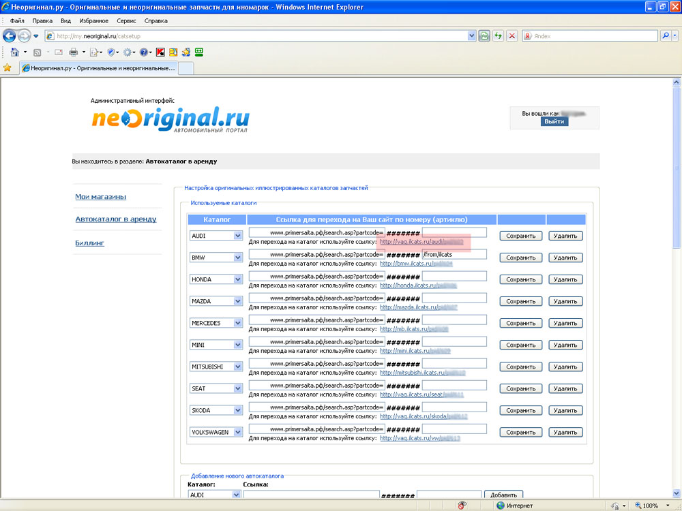Click the popup blocker status bar icon
This screenshot has width=682, height=511.
462,506
